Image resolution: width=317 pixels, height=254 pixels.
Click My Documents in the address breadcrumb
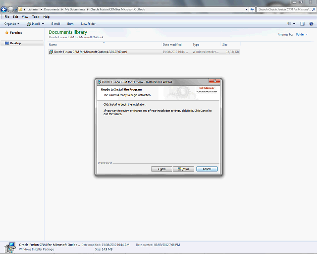click(75, 9)
